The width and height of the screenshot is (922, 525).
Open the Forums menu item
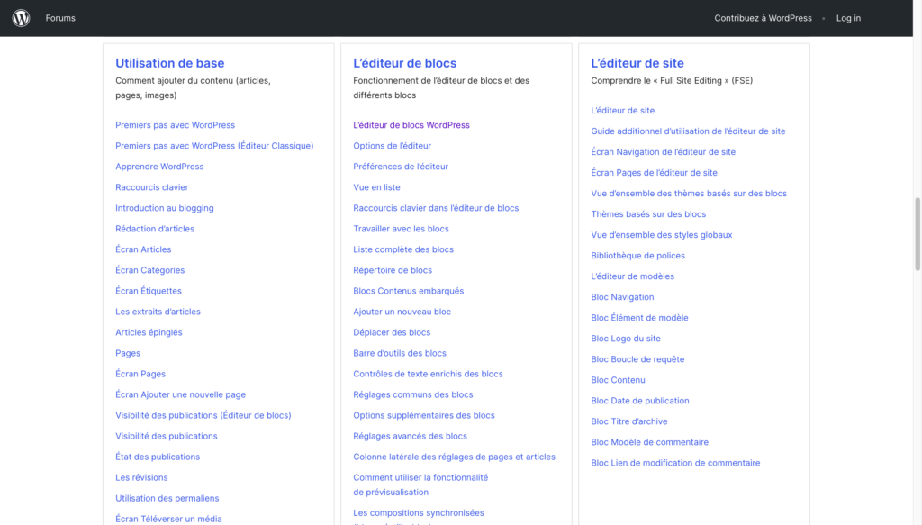coord(60,18)
